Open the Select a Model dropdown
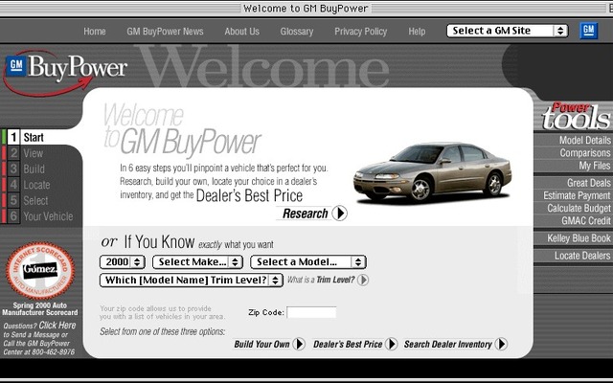The height and width of the screenshot is (383, 613). 308,261
